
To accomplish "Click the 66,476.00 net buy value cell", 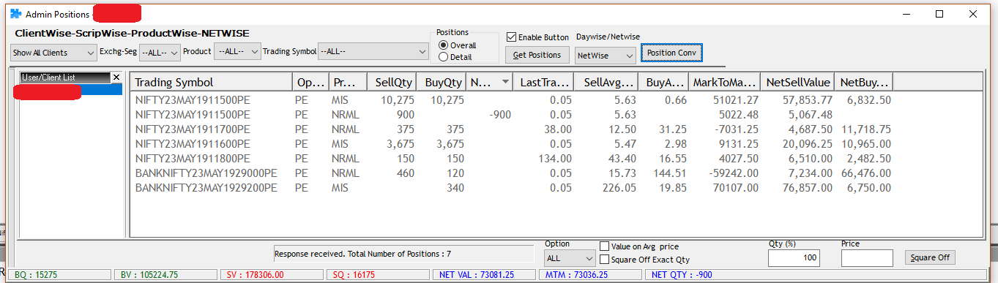I will coord(866,173).
